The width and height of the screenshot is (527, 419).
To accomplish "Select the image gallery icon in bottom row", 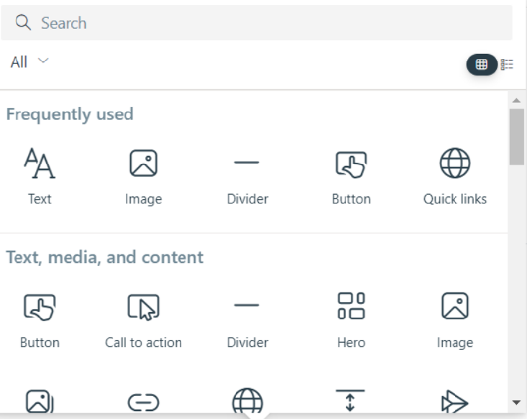I will (40, 401).
